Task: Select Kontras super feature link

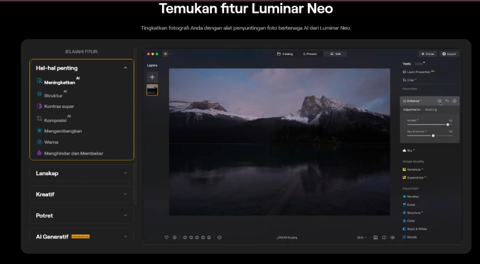Action: 59,107
